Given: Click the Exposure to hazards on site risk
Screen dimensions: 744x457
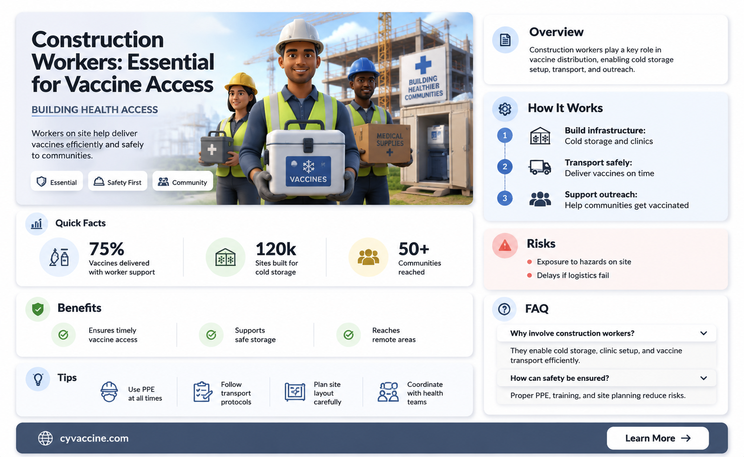Looking at the screenshot, I should pyautogui.click(x=584, y=262).
